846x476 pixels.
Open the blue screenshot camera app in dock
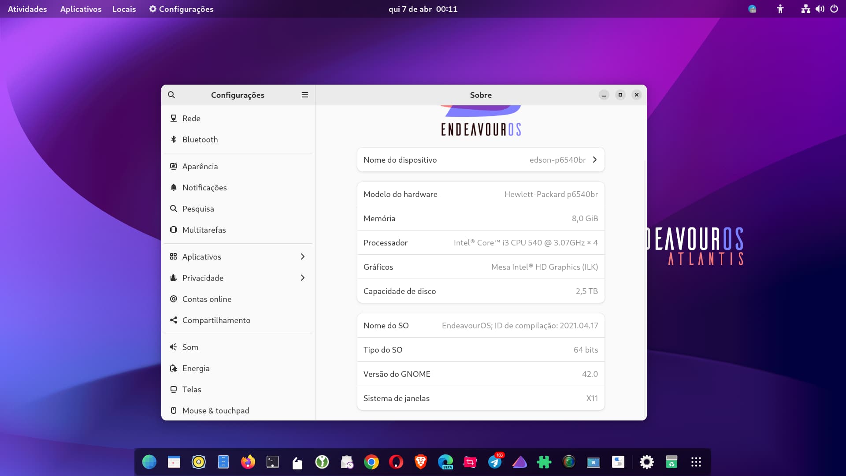click(x=594, y=462)
